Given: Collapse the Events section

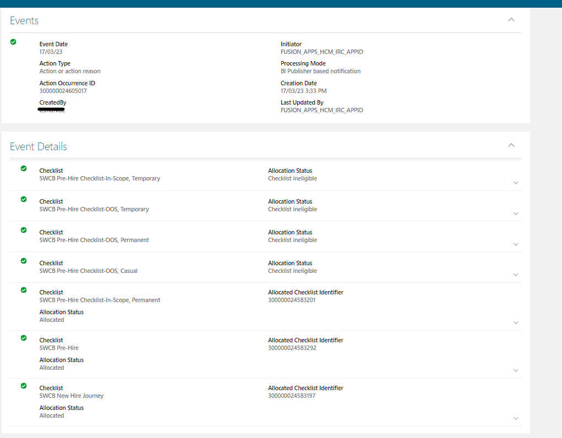Looking at the screenshot, I should click(511, 19).
